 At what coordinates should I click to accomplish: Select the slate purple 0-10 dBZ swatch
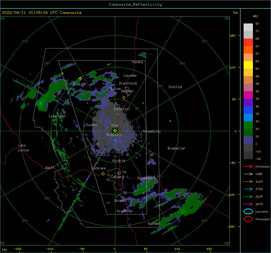point(248,140)
